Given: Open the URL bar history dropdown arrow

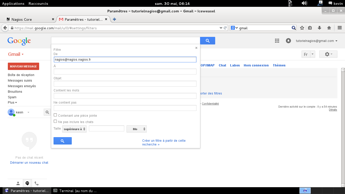Looking at the screenshot, I should (x=221, y=28).
